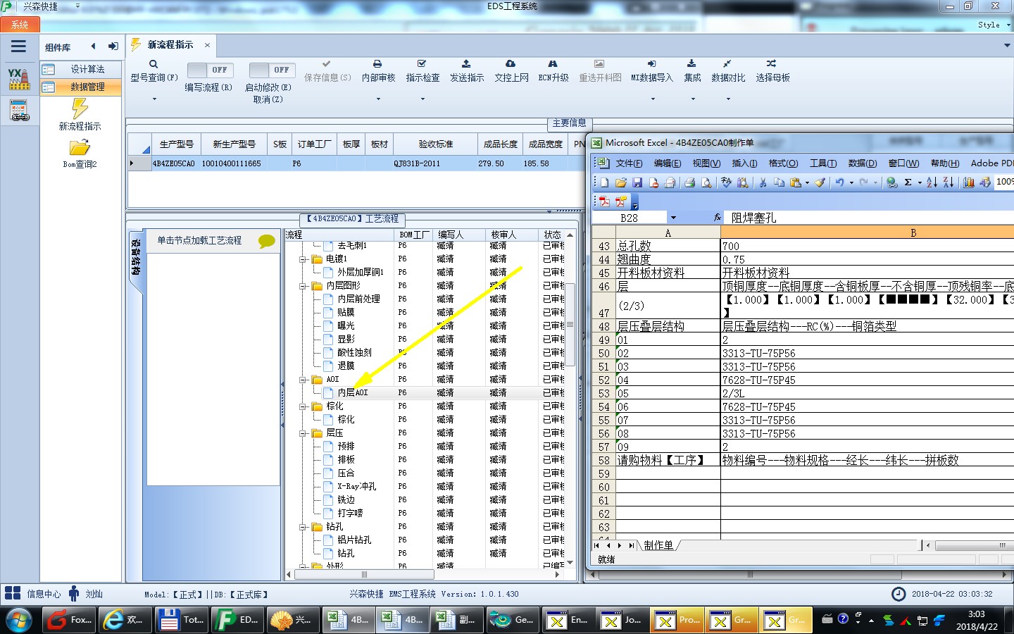Click the 验收标准 column header
The height and width of the screenshot is (634, 1014).
pos(436,144)
